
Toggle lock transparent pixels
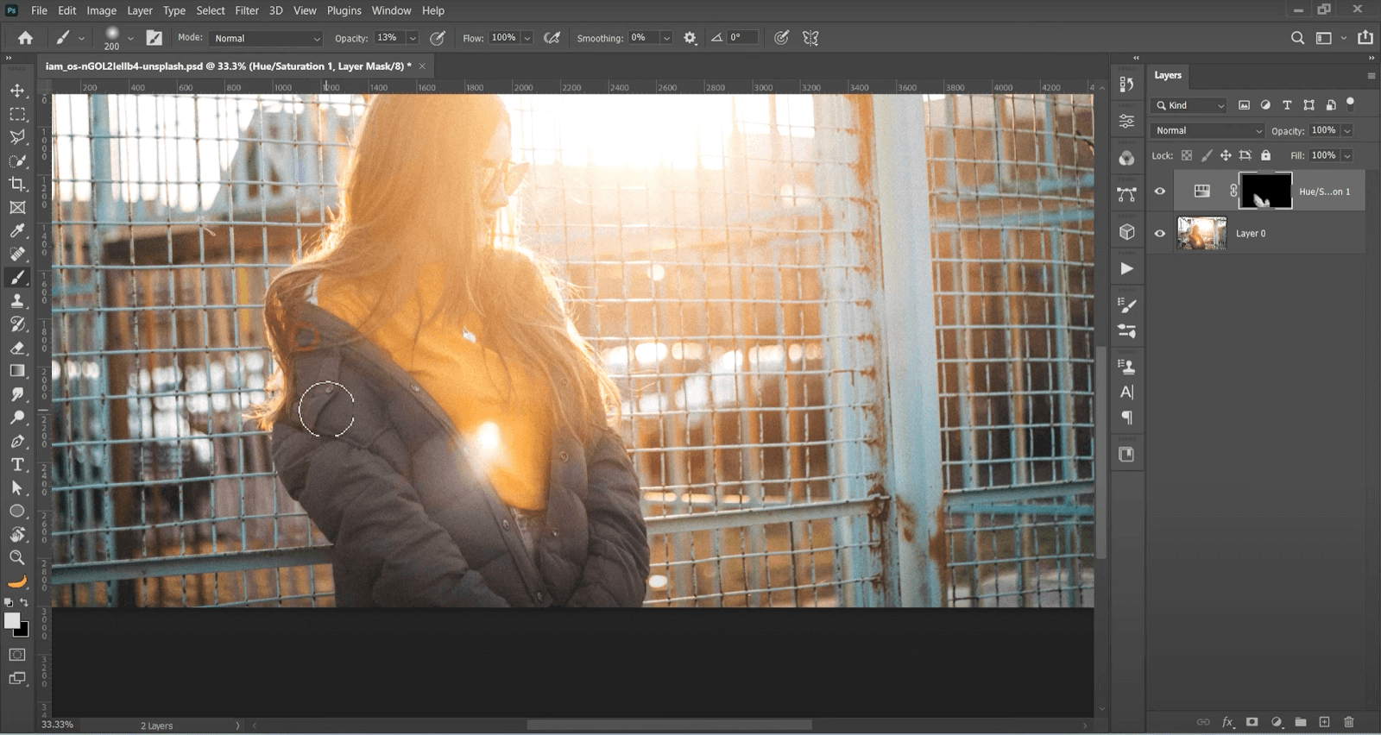1187,155
